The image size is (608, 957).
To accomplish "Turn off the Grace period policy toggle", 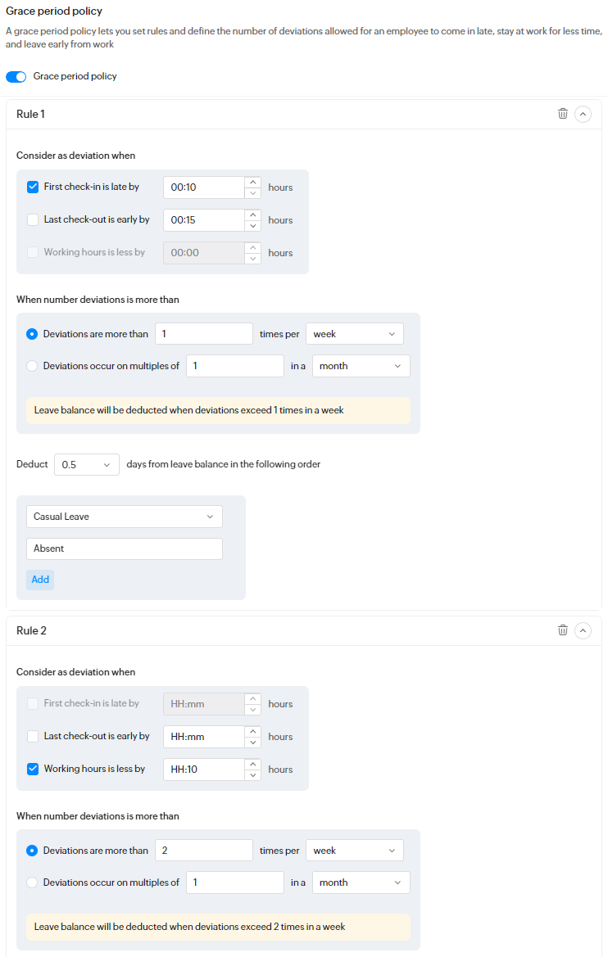I will (16, 77).
